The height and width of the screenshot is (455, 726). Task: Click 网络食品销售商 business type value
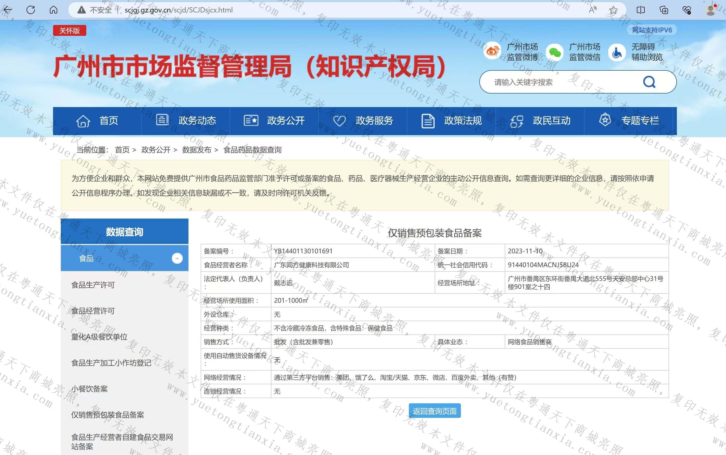pyautogui.click(x=530, y=342)
